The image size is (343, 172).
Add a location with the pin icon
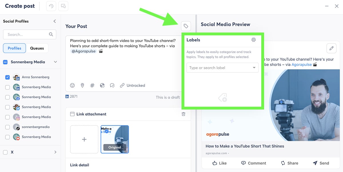[82, 85]
